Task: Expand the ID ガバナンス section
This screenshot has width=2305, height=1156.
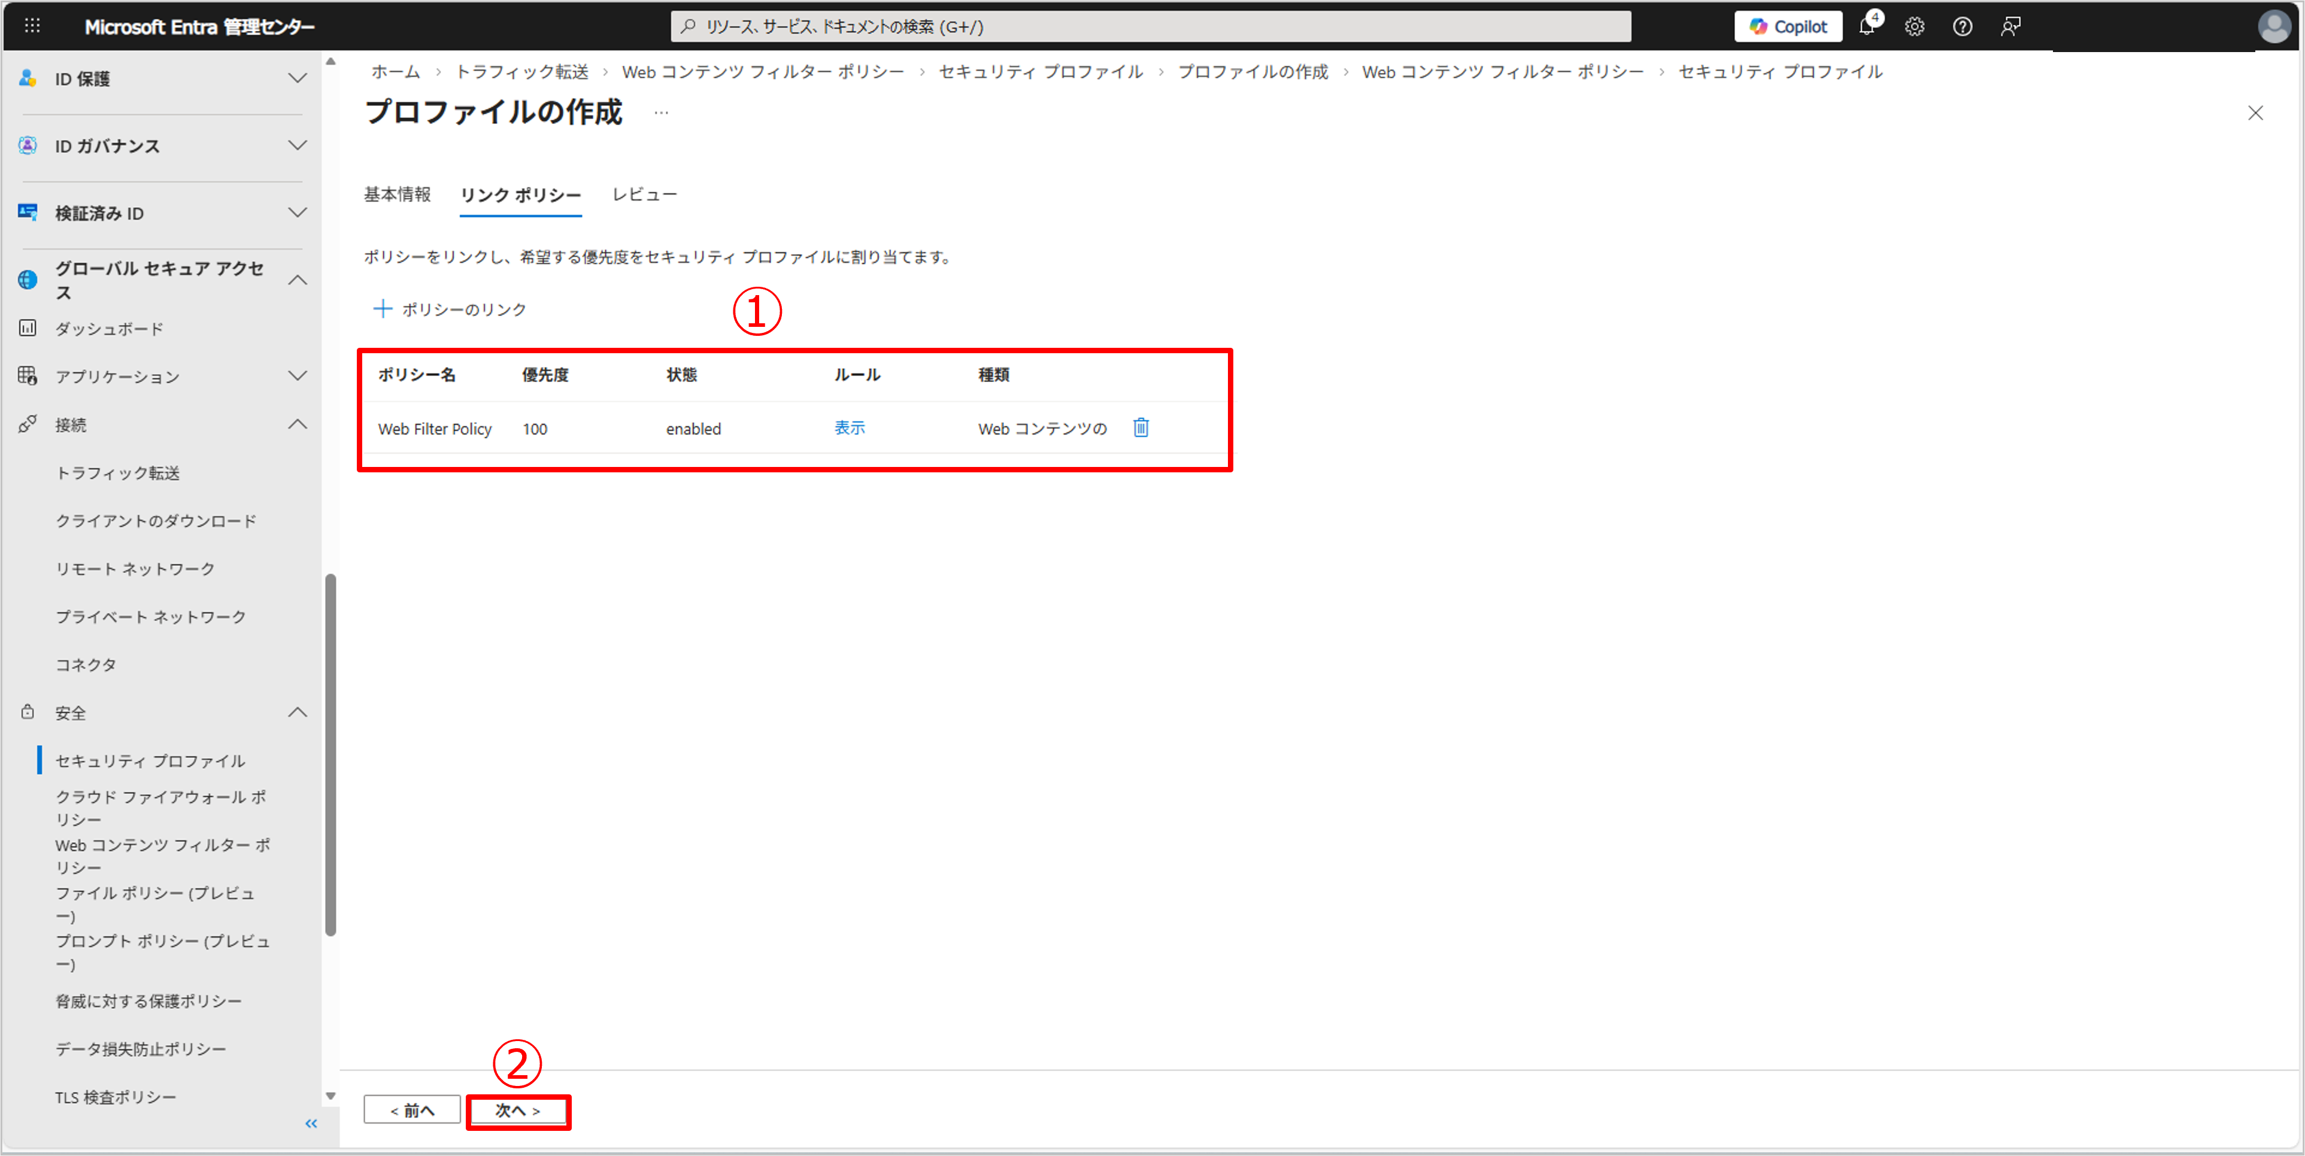Action: coord(297,146)
